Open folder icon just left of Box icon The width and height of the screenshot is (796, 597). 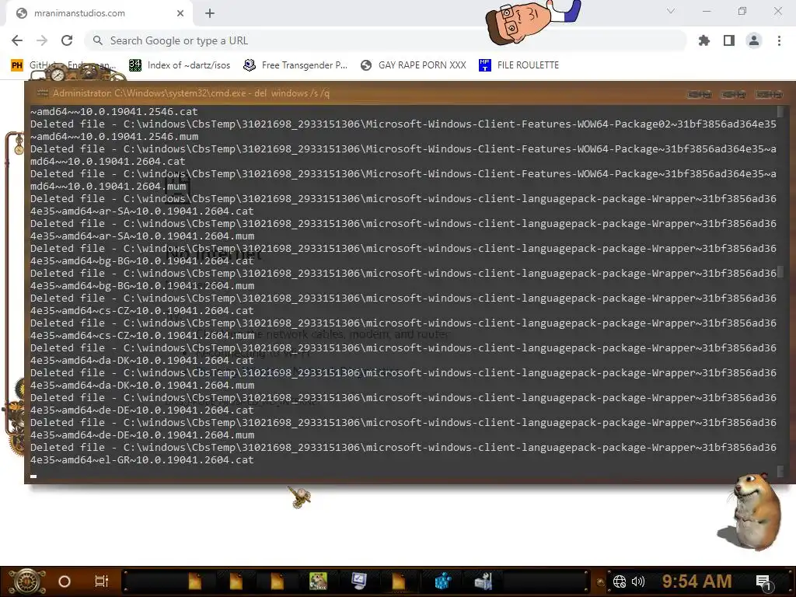coord(277,581)
